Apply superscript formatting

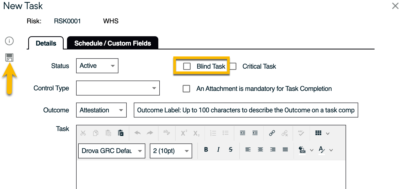coord(184,133)
